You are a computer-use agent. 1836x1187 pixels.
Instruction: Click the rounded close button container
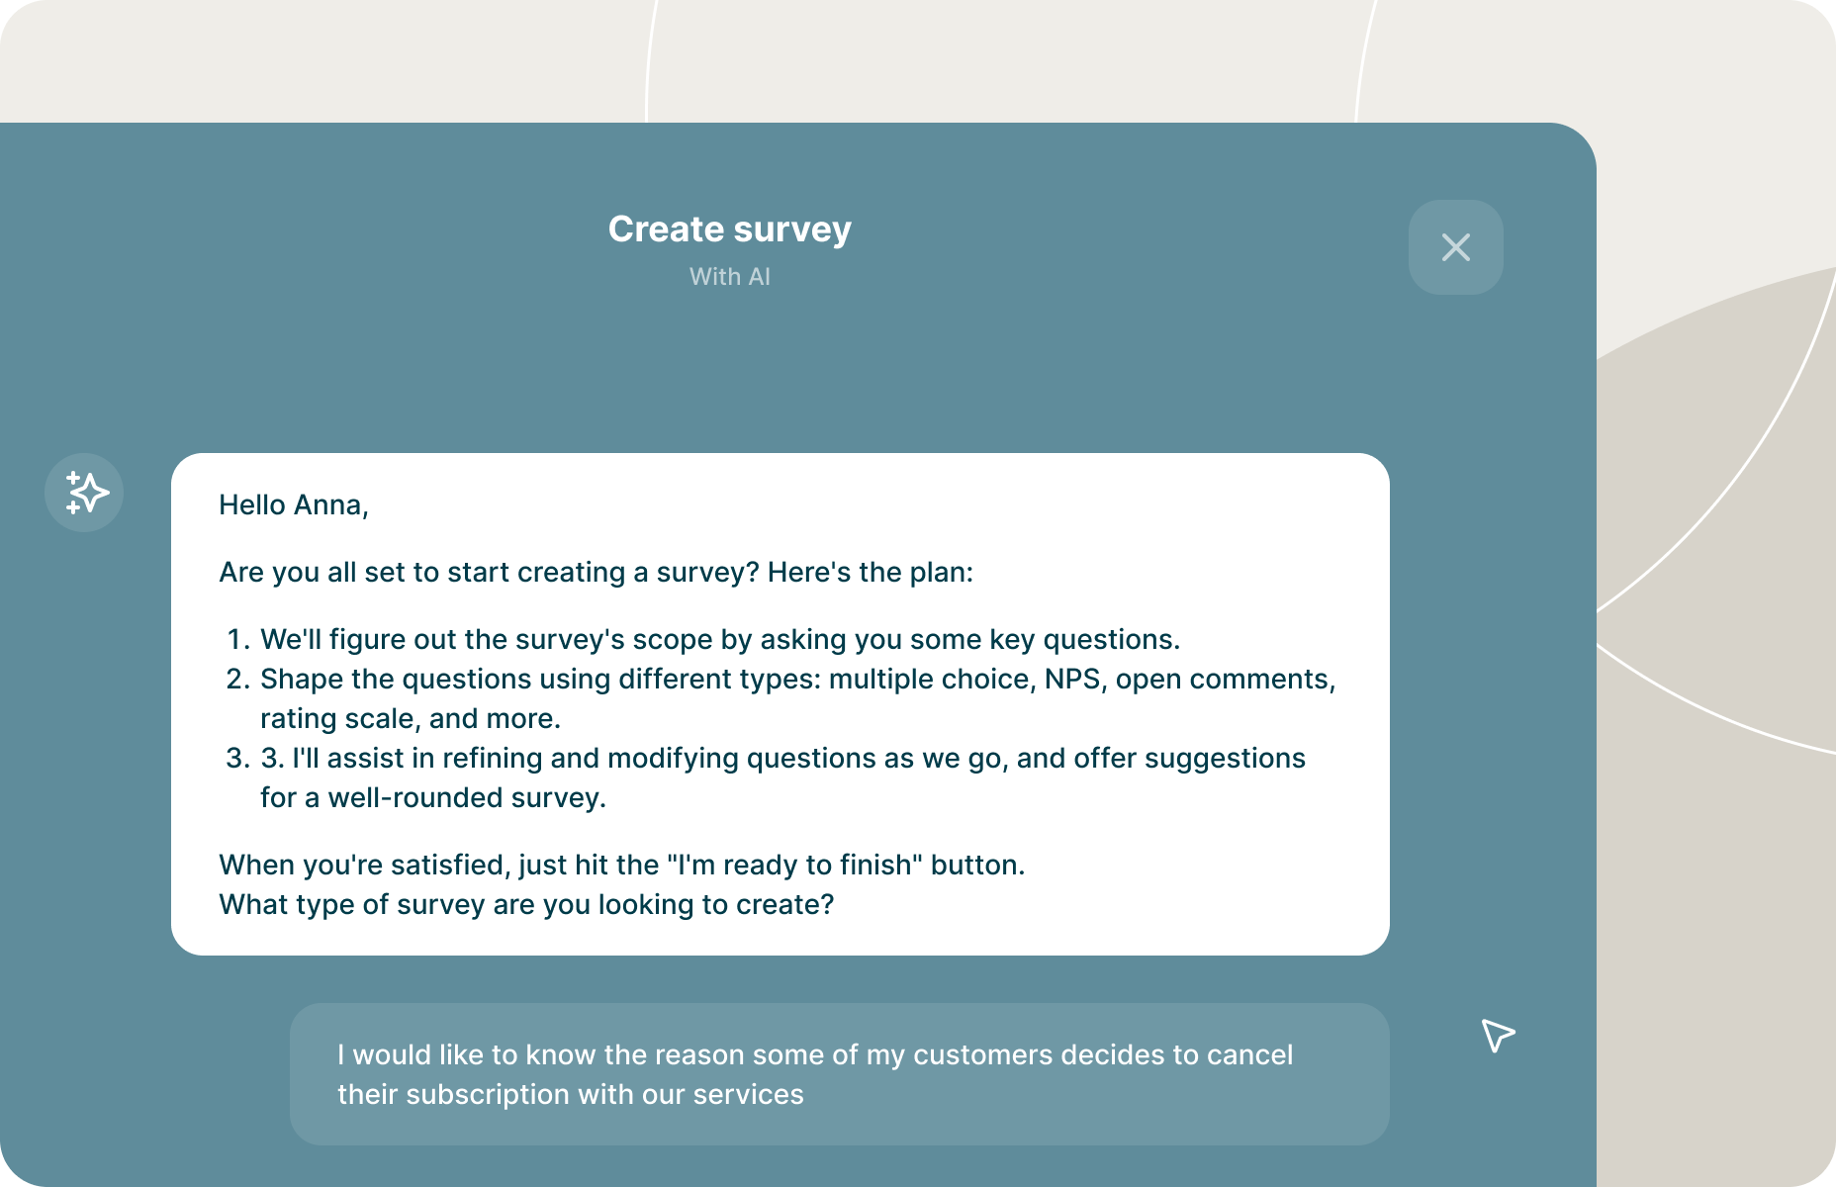point(1455,247)
